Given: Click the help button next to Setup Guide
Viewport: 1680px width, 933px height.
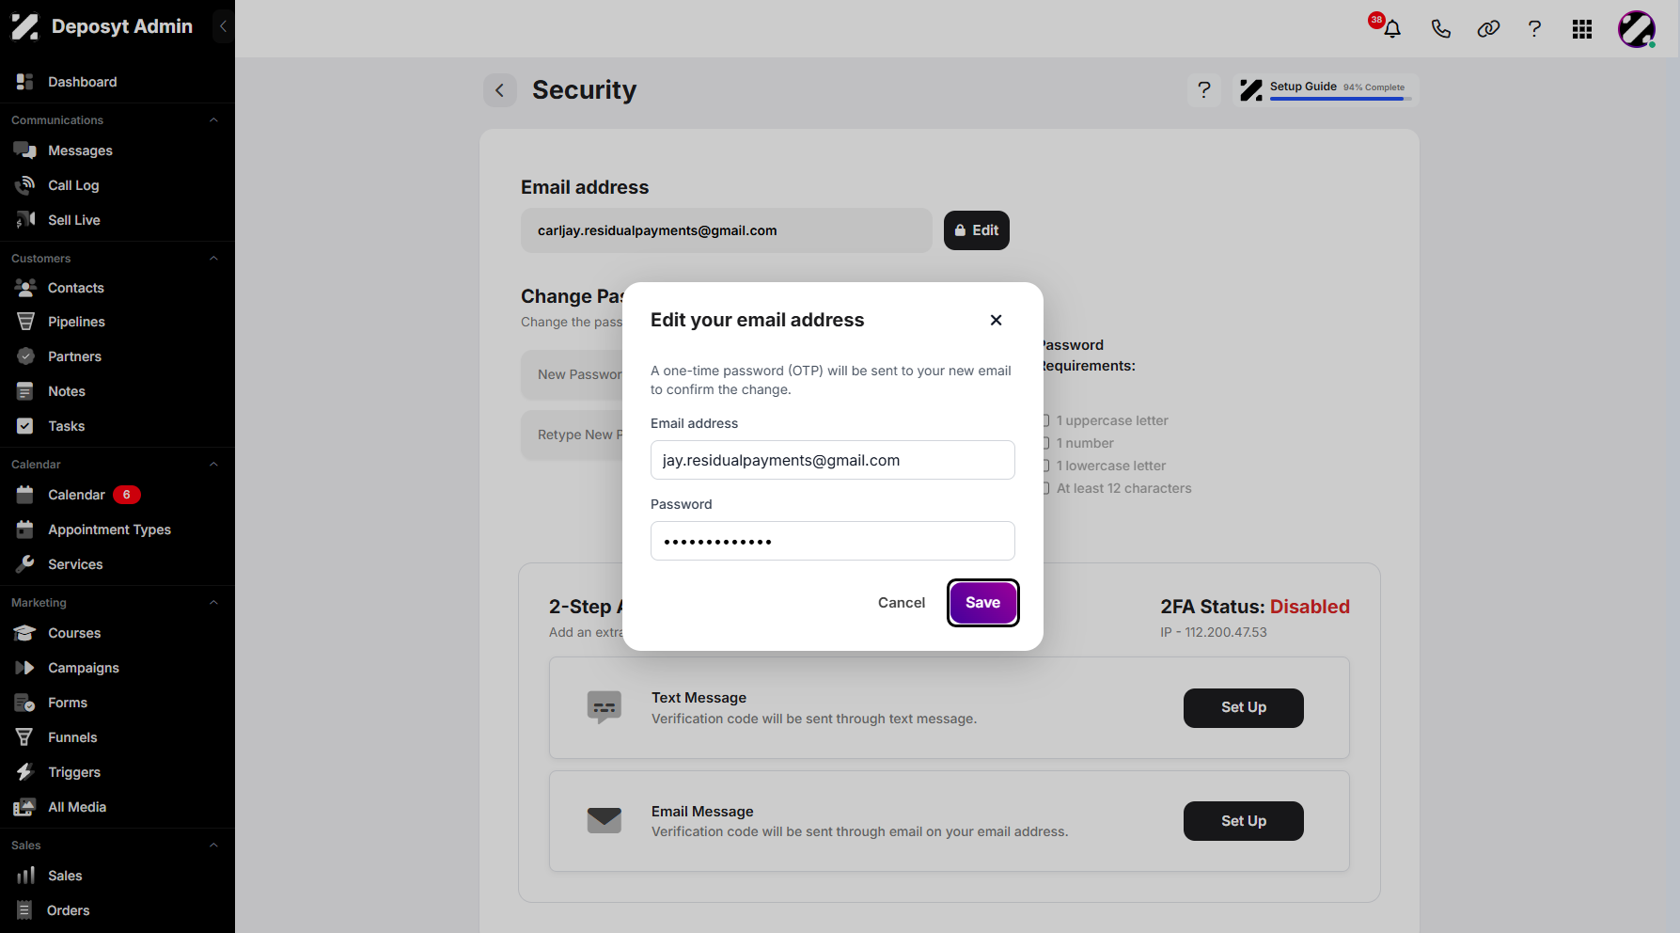Looking at the screenshot, I should point(1204,90).
